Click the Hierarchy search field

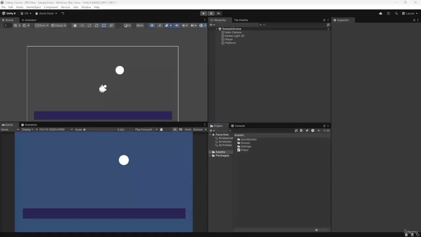pyautogui.click(x=292, y=25)
